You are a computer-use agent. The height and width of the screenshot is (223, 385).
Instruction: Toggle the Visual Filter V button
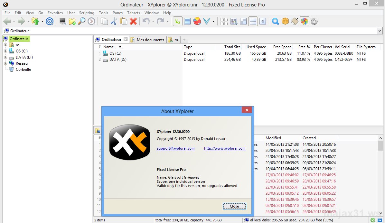[x=207, y=22]
